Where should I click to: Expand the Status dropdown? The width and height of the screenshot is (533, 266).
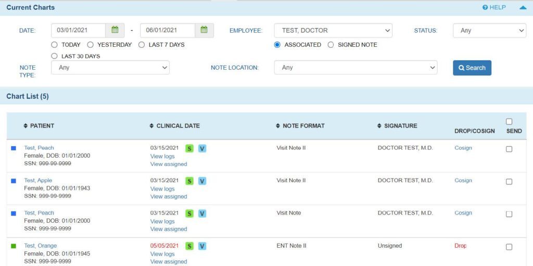click(x=489, y=31)
